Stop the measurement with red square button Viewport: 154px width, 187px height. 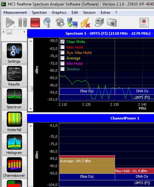click(35, 22)
